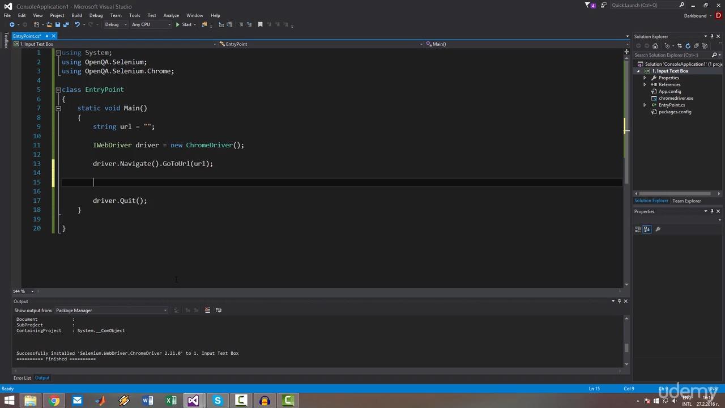This screenshot has height=408, width=725.
Task: Click the Properties pages wrench icon
Action: click(x=658, y=229)
